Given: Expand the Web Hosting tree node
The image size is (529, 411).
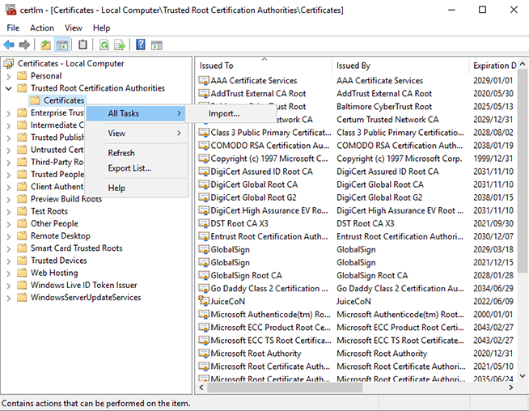Looking at the screenshot, I should (x=8, y=273).
